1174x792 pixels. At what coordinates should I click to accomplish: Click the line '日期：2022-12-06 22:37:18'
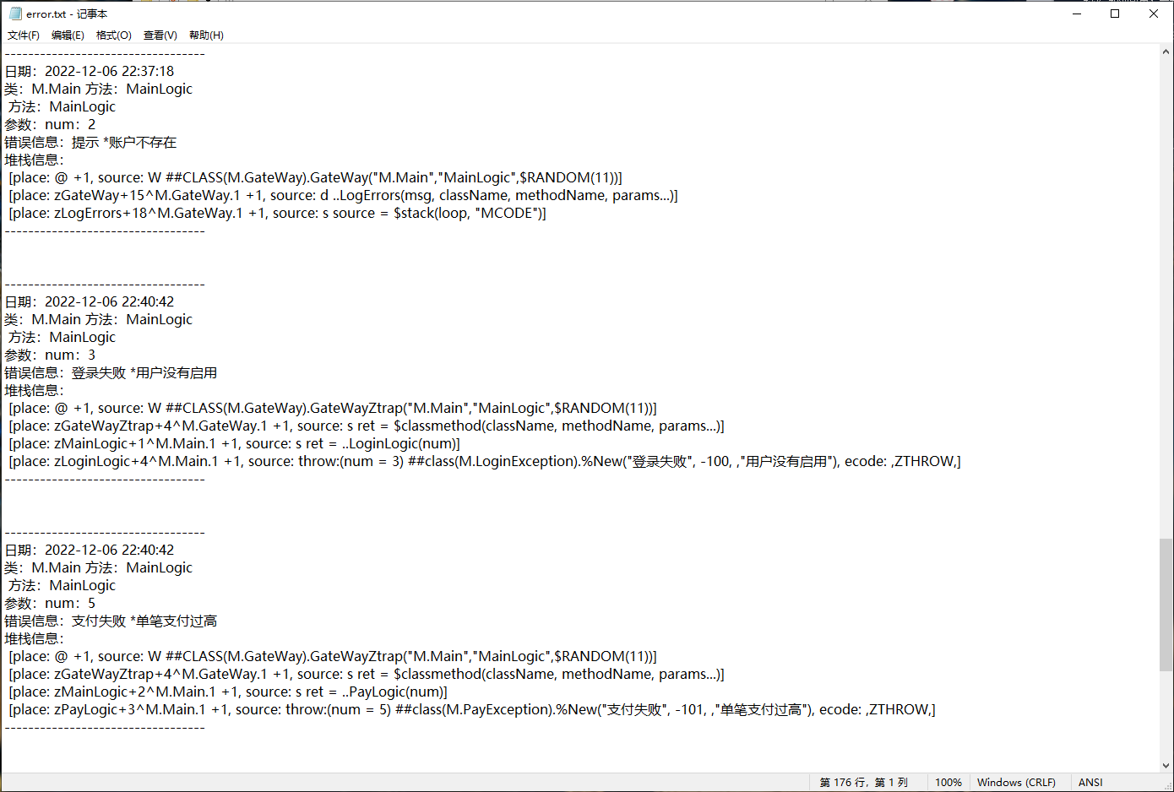tap(90, 71)
